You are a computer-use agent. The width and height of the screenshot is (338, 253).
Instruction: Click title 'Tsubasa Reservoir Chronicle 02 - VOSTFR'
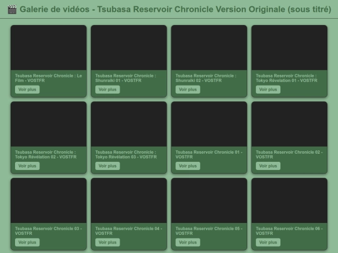[x=289, y=154]
